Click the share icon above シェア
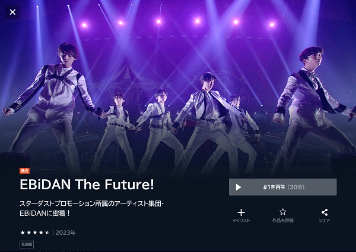356x252 pixels. tap(325, 212)
